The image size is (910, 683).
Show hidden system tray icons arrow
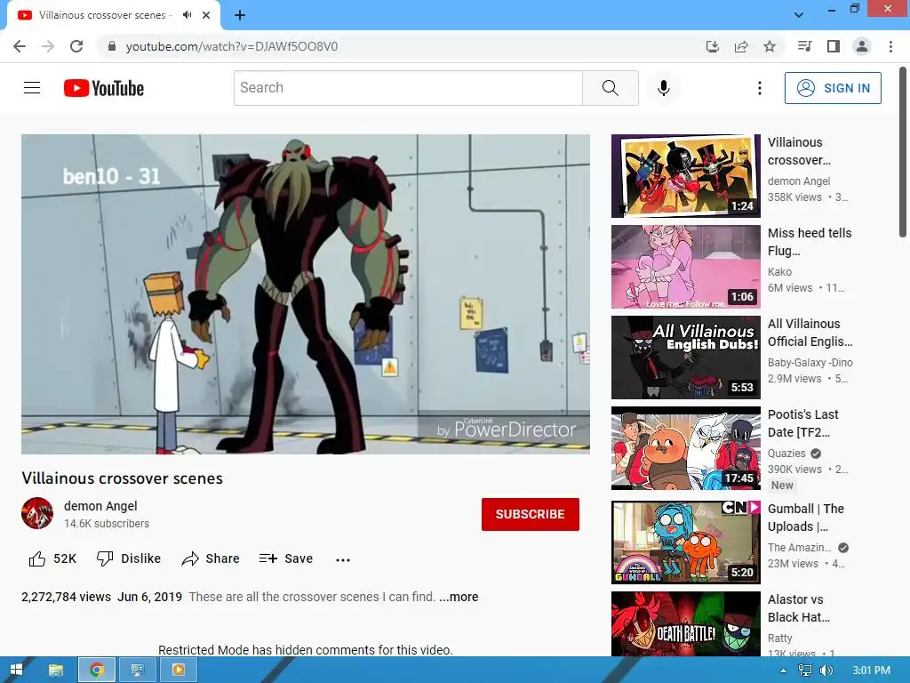coord(783,671)
